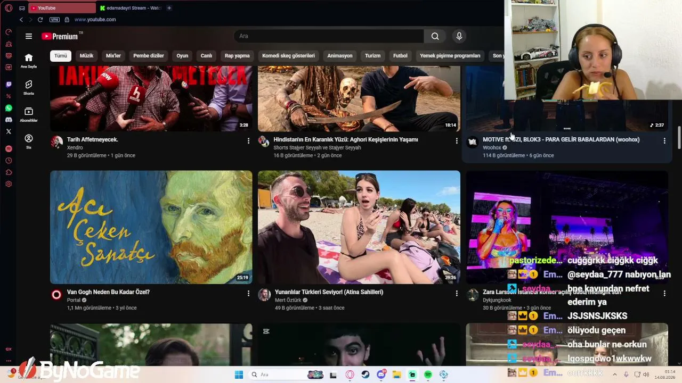Open Shorts from the YouTube sidebar
The image size is (682, 383).
click(29, 88)
